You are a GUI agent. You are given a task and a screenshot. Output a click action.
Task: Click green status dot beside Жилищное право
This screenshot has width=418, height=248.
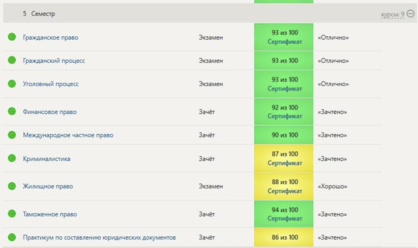pyautogui.click(x=12, y=186)
